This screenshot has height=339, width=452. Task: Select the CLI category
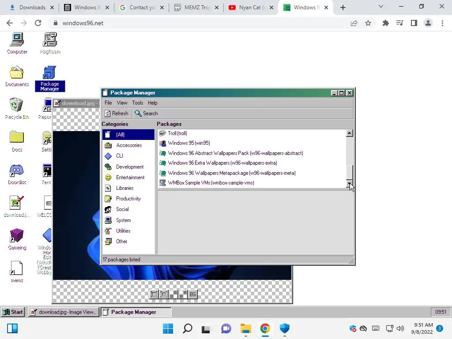(x=128, y=156)
